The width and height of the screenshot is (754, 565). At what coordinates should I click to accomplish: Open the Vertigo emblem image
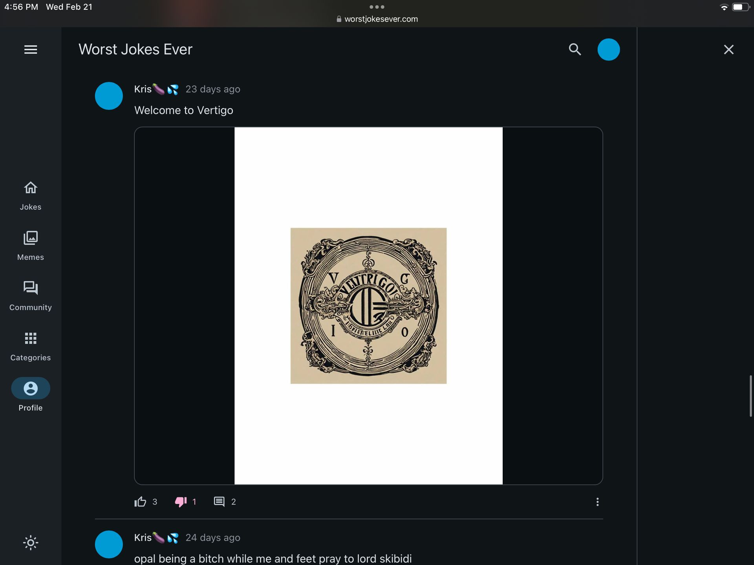pos(368,306)
